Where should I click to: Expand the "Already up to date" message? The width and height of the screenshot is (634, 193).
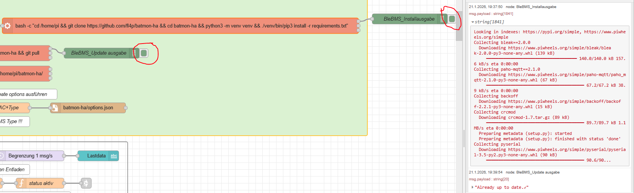pos(473,187)
